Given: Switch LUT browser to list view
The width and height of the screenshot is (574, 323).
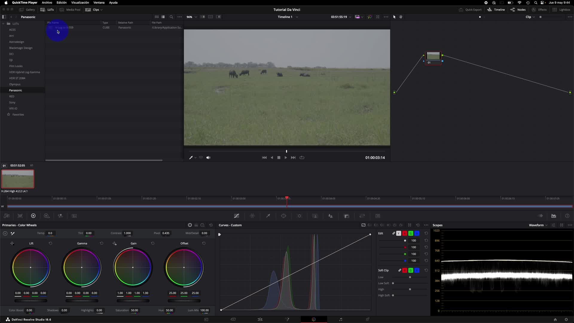Looking at the screenshot, I should click(163, 17).
